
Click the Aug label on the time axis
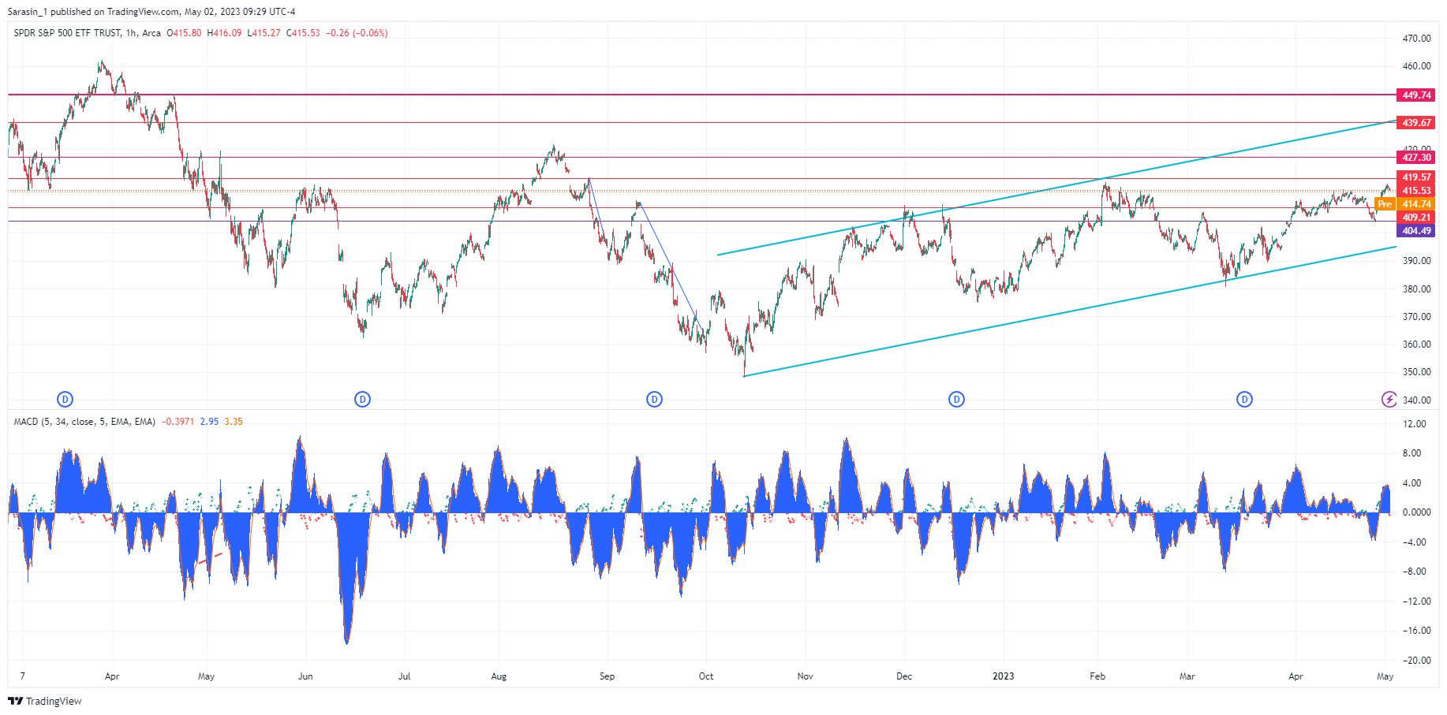click(499, 676)
